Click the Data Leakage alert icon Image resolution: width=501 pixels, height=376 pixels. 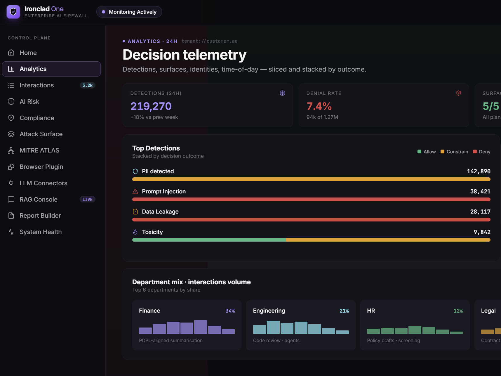click(135, 212)
